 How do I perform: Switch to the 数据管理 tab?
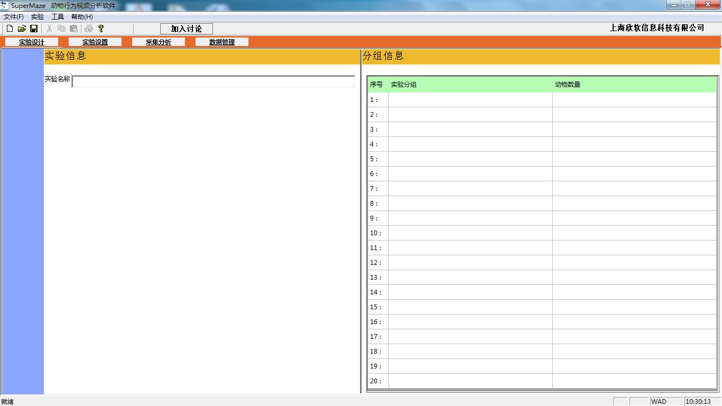tap(222, 42)
